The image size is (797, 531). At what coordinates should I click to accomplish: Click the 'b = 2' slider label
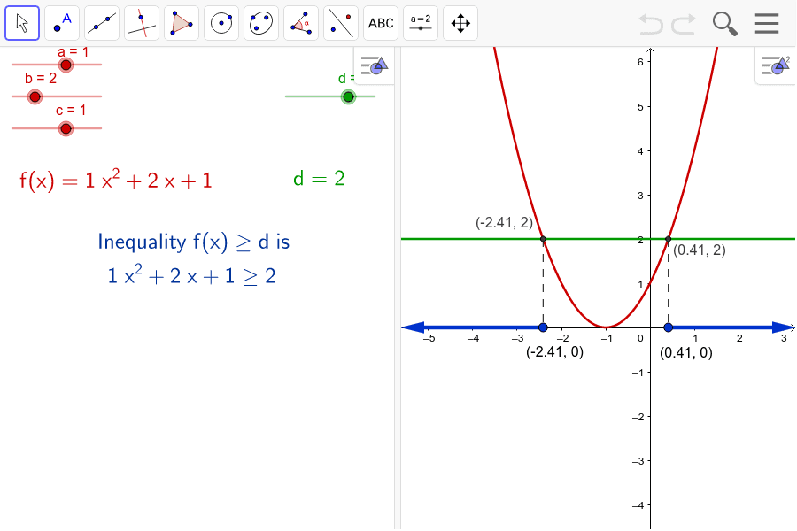pyautogui.click(x=41, y=78)
